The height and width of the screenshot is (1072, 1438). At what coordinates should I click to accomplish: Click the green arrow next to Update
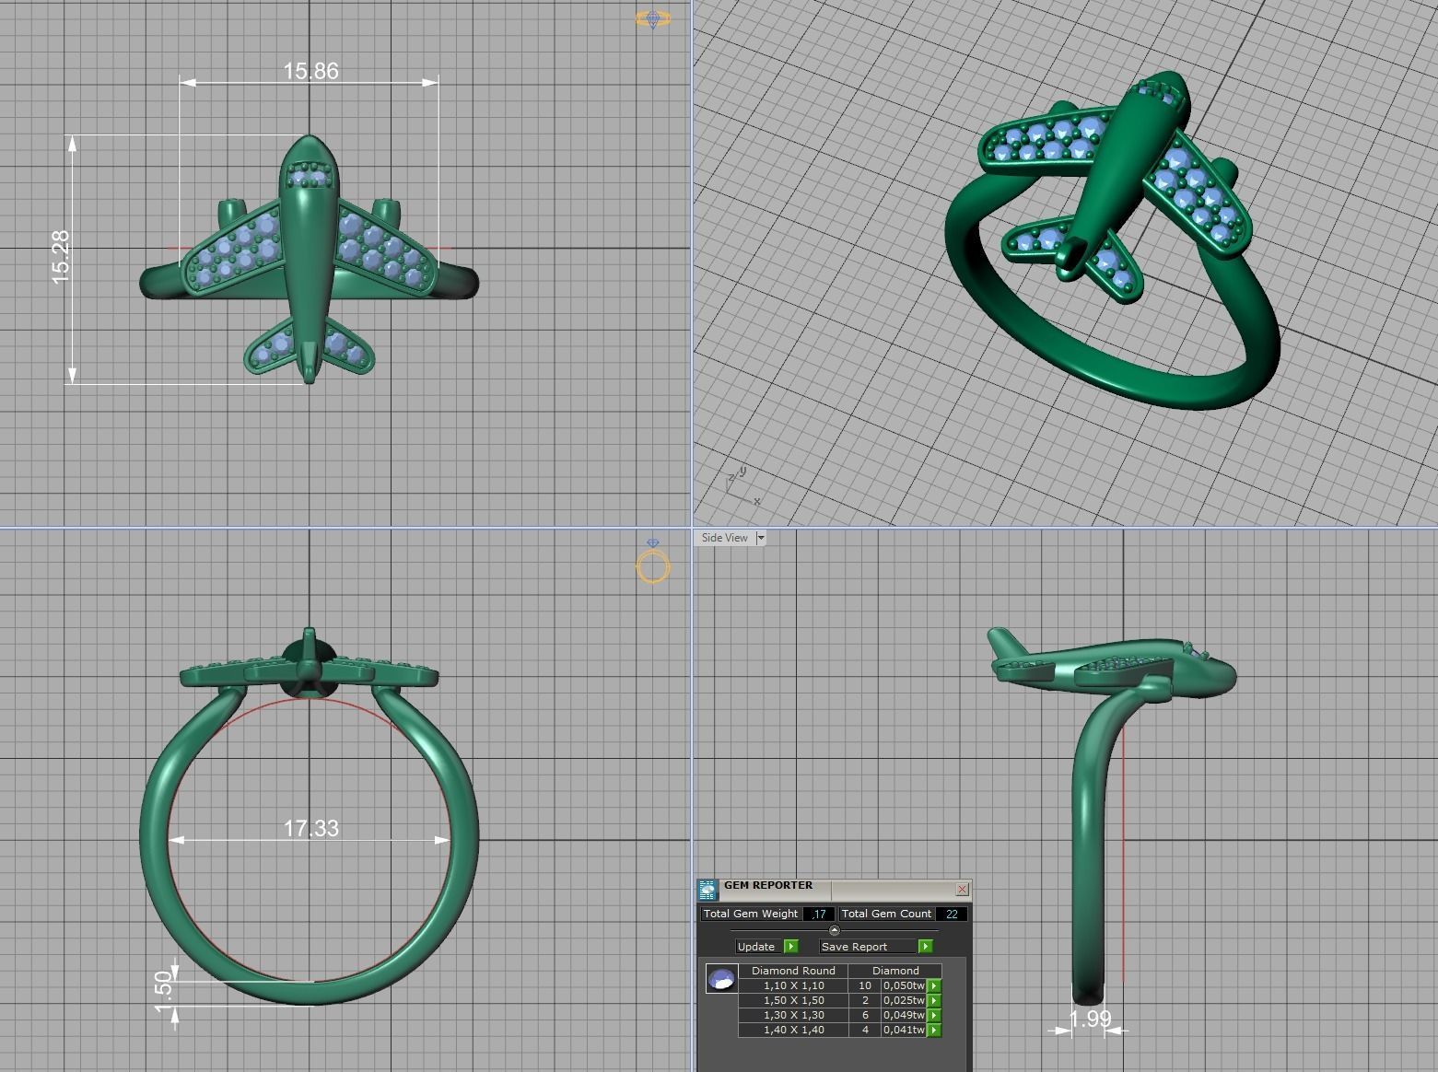point(791,946)
